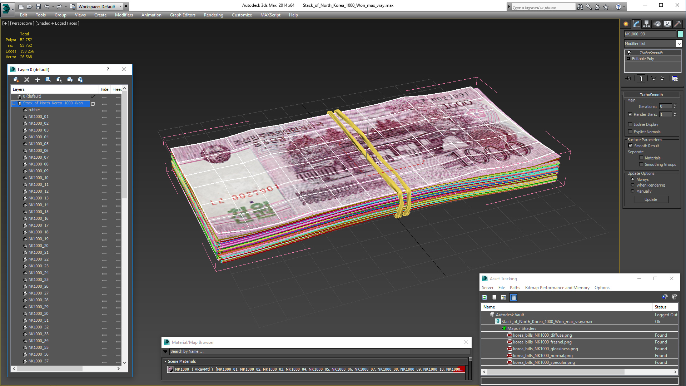Enable the Explicit Normals checkbox
Screen dimensions: 686x386
[630, 132]
